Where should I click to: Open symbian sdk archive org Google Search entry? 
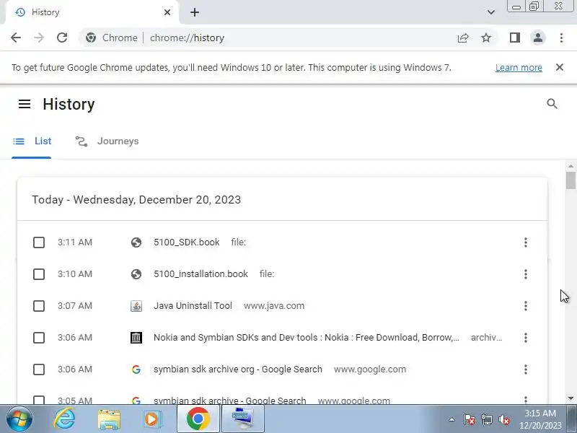tap(238, 369)
